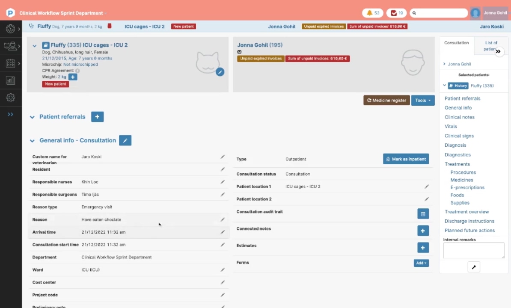This screenshot has height=308, width=511.
Task: Collapse the General info - Consultation section
Action: pyautogui.click(x=32, y=140)
